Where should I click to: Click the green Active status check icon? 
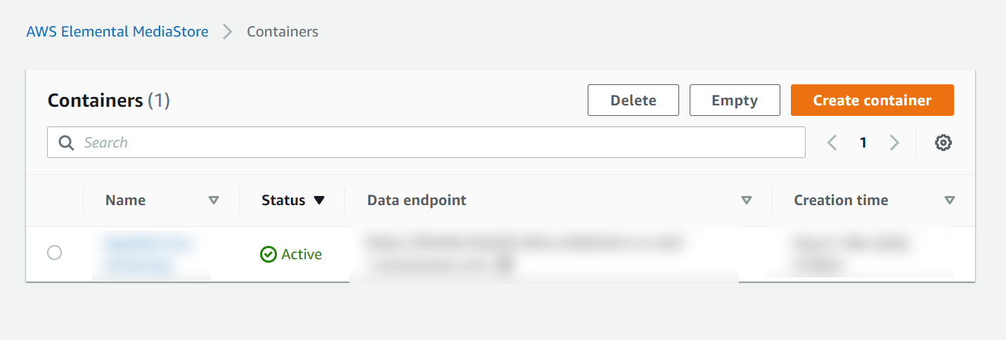pos(268,254)
